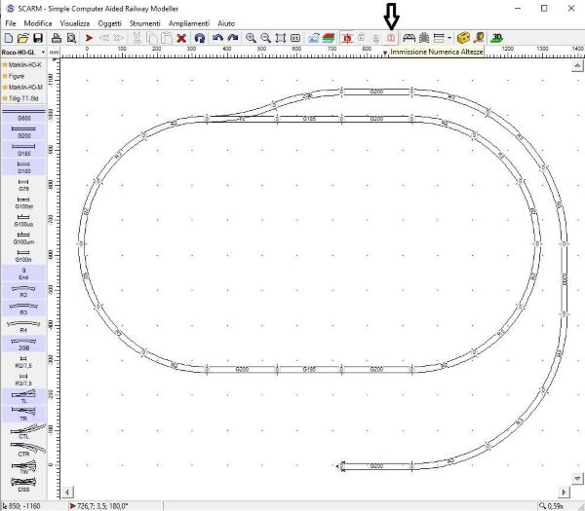Select the DSS double slip switch piece
The image size is (585, 511).
pos(23,485)
